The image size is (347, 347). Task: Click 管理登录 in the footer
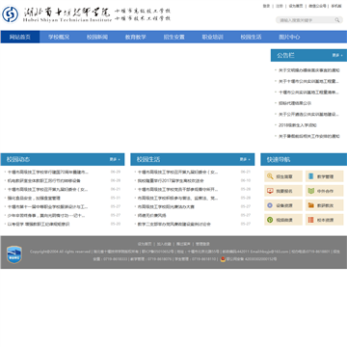[x=202, y=244]
